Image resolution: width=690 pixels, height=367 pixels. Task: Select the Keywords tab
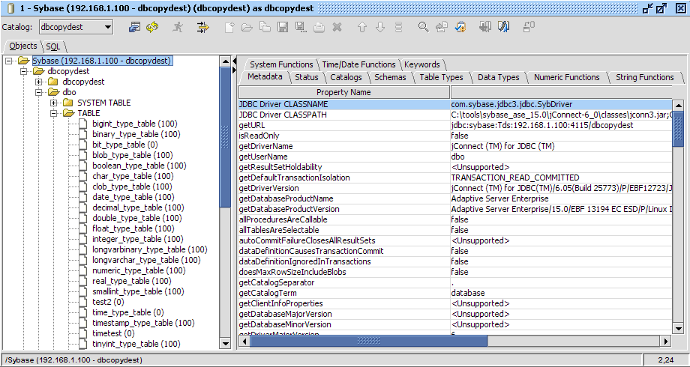[422, 64]
